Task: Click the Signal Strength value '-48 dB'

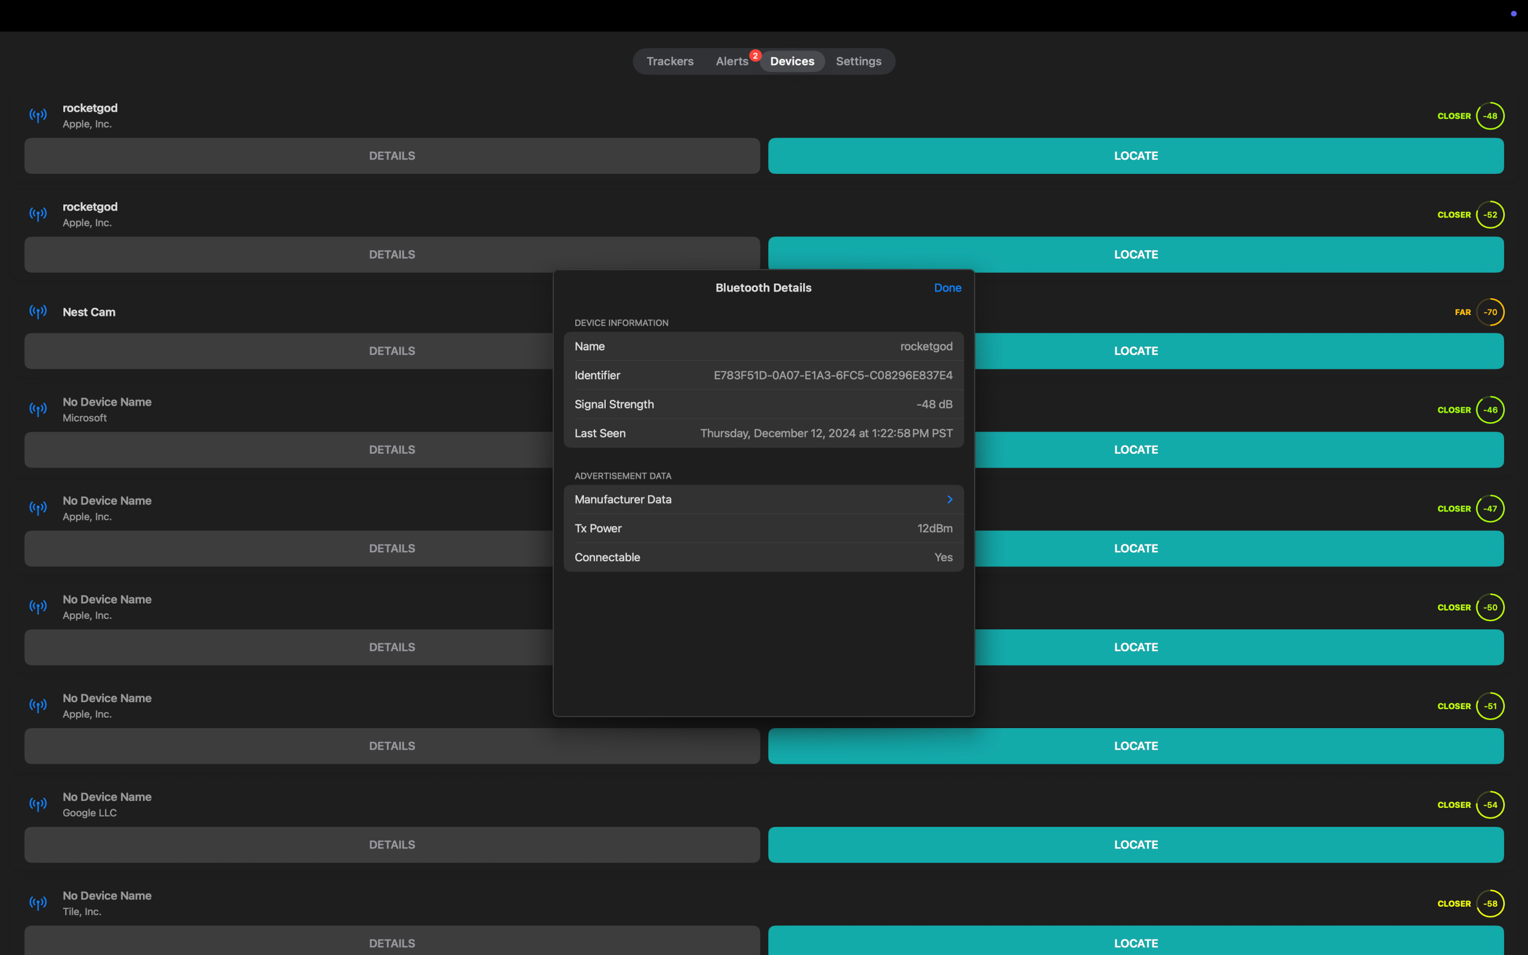Action: tap(934, 405)
